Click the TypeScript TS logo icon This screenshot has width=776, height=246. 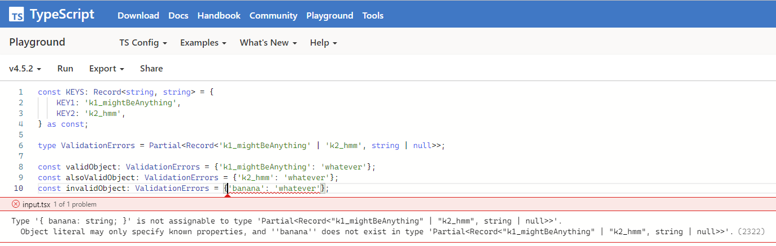click(x=16, y=15)
